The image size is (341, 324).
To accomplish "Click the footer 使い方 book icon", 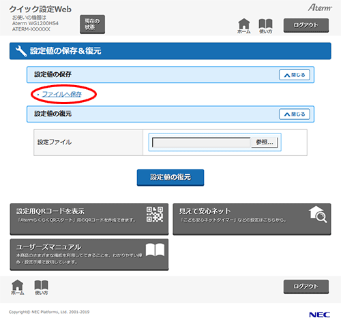I will click(41, 287).
